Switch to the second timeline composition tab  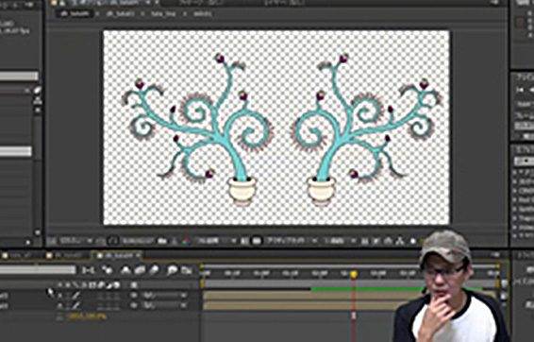click(67, 255)
